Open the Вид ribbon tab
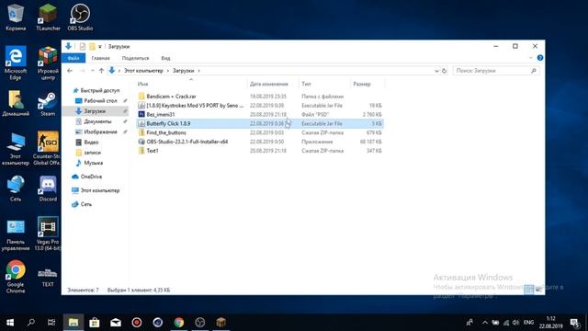Image resolution: width=588 pixels, height=331 pixels. pos(165,58)
